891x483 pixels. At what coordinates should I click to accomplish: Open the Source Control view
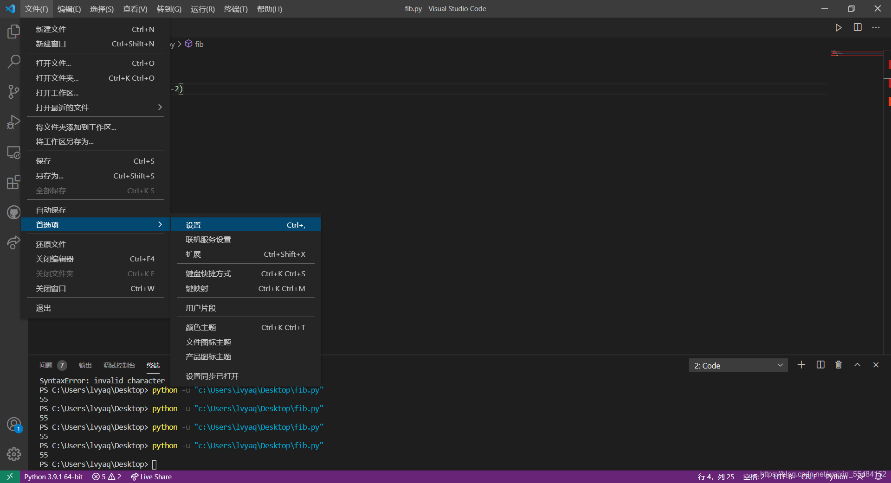coord(13,91)
